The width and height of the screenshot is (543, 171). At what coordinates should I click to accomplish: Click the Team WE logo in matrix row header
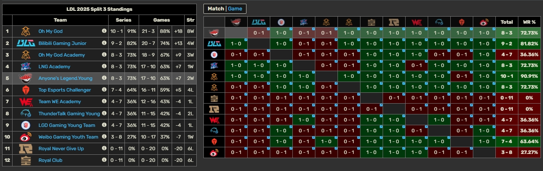tap(214, 120)
